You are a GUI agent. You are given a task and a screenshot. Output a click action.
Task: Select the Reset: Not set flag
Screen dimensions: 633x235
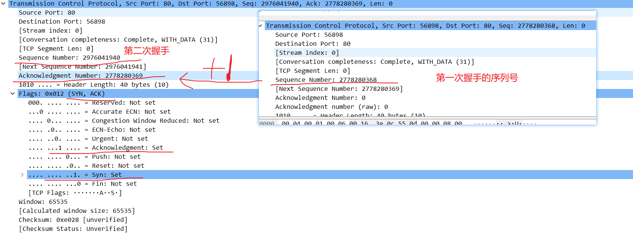pos(86,166)
